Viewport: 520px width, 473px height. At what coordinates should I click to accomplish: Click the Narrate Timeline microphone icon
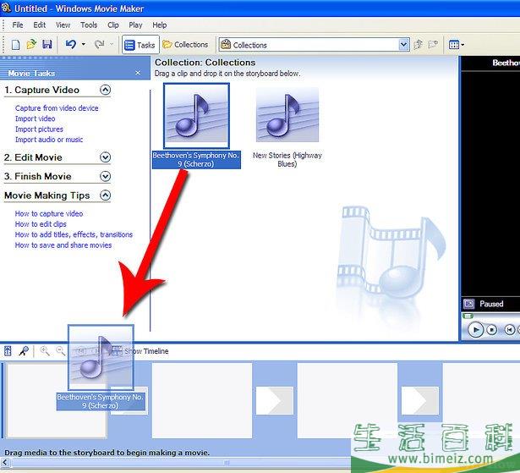coord(24,351)
